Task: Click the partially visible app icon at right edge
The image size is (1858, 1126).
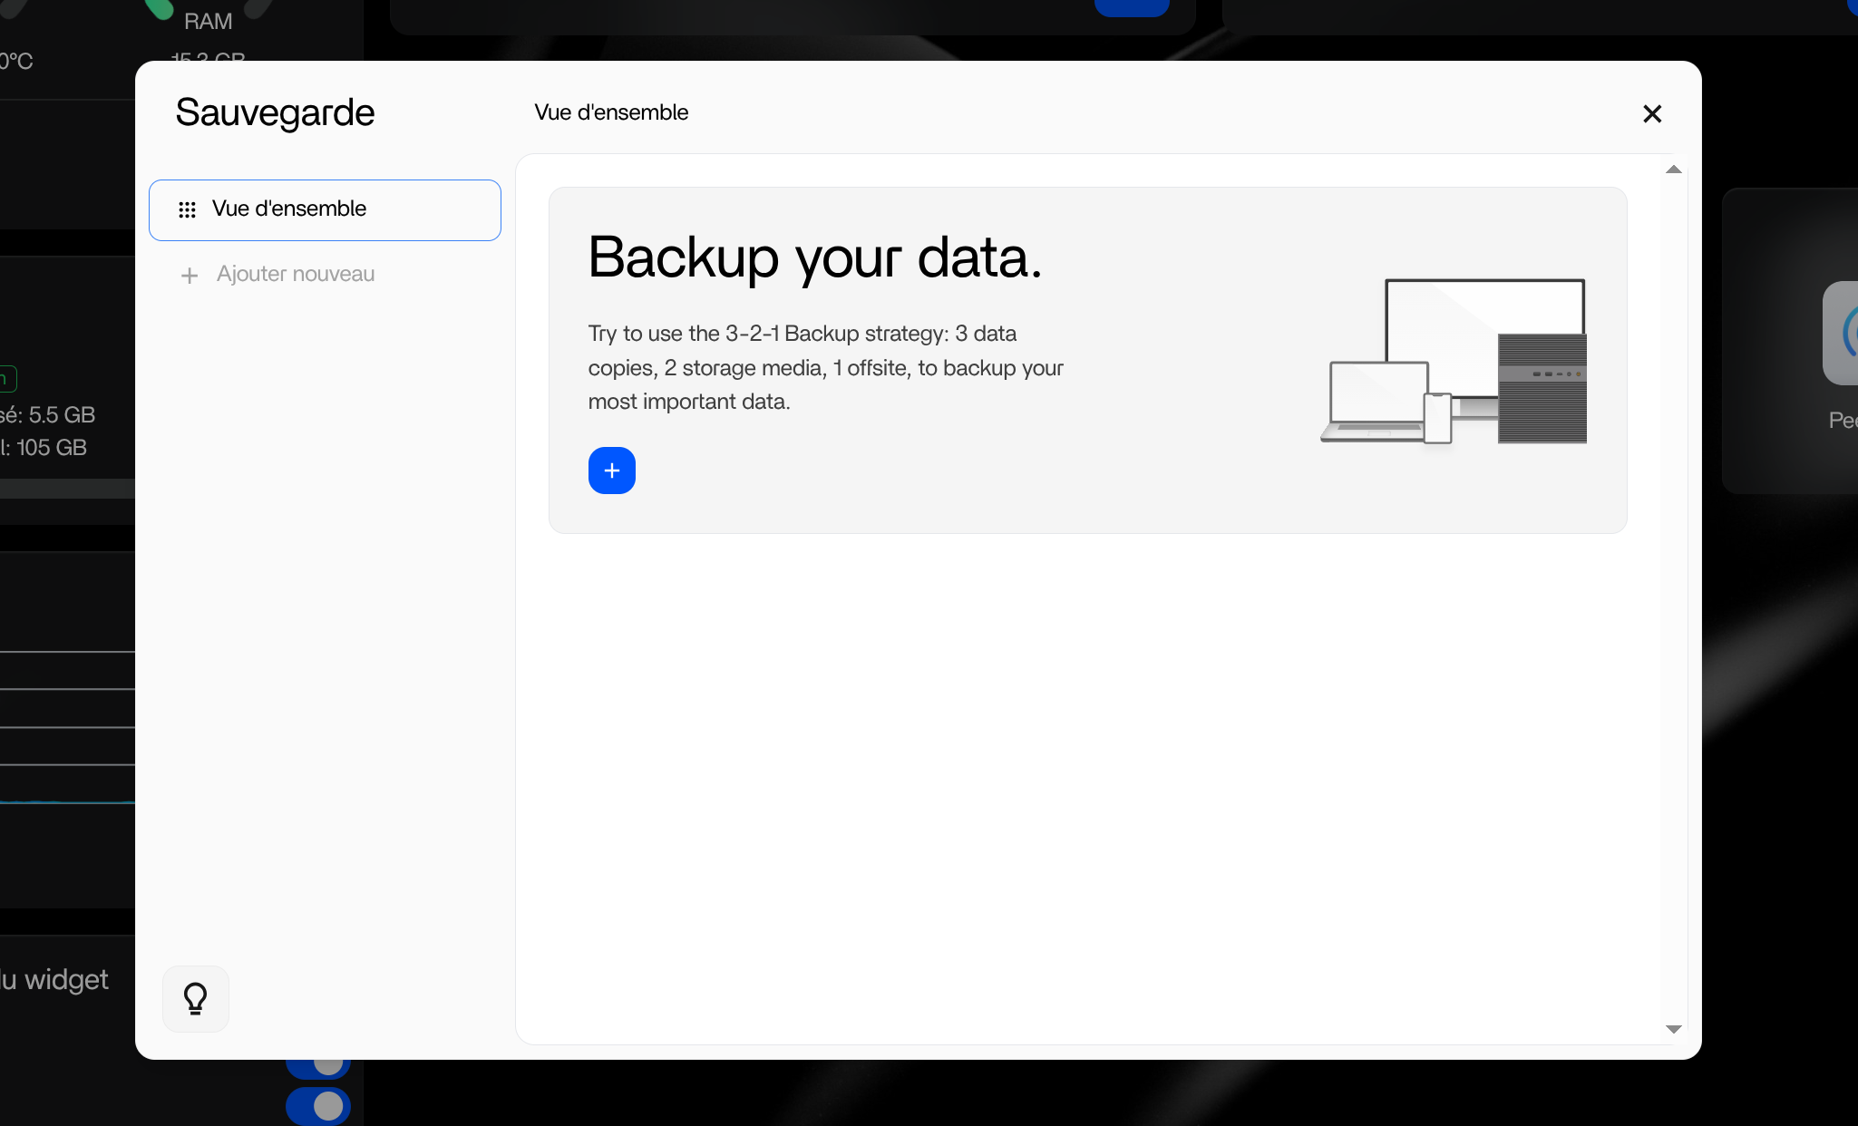Action: (1842, 333)
